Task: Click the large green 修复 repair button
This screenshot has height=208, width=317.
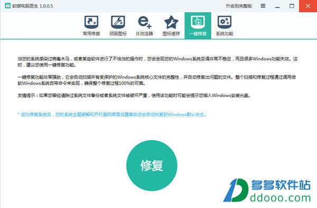Action: [152, 166]
